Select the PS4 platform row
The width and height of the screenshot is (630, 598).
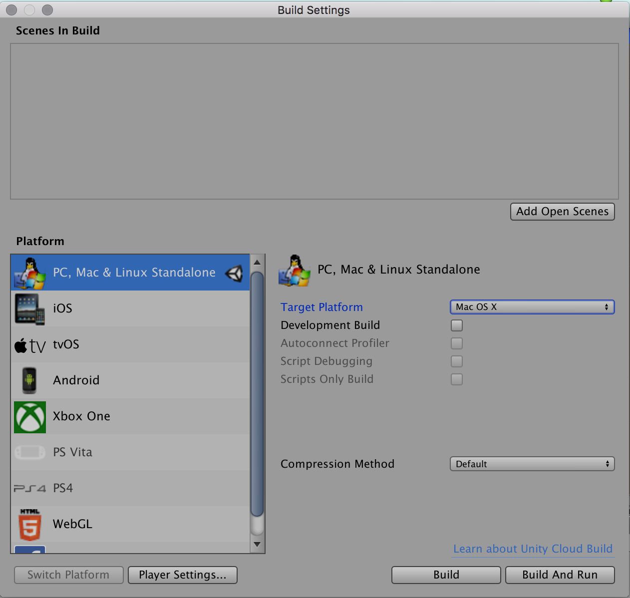pos(130,488)
